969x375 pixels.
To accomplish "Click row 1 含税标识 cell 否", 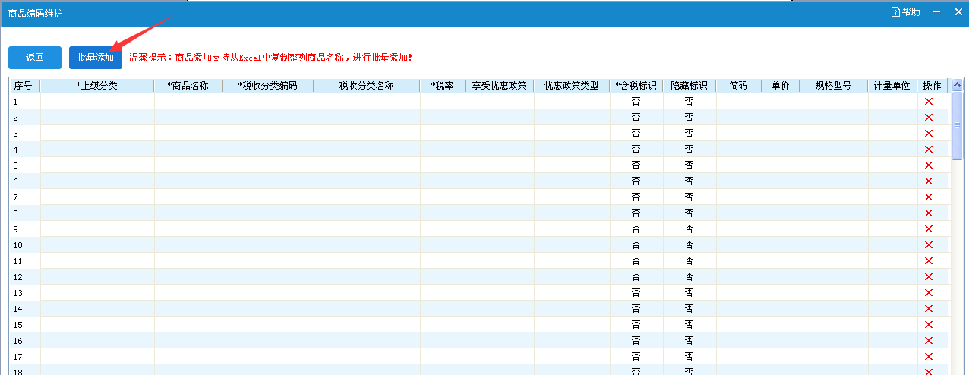I will (x=636, y=102).
